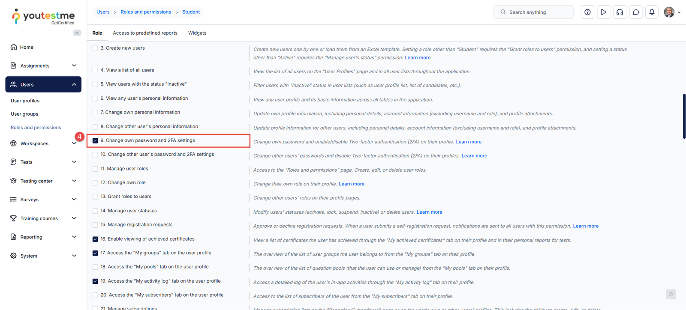
Task: Click the scroll-to-top arrow button
Action: coord(671,294)
